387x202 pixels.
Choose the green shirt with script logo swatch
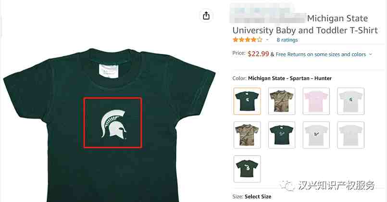point(282,135)
